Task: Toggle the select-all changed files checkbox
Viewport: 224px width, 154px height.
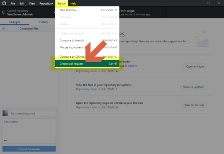Action: click(4, 29)
